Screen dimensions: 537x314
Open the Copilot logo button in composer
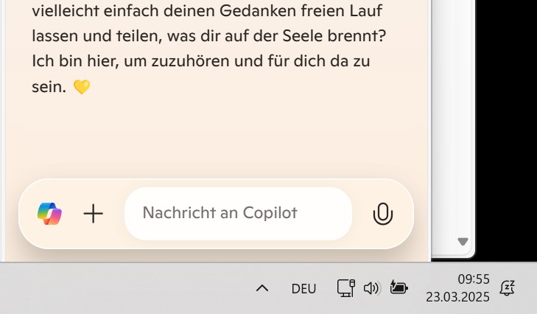[49, 214]
